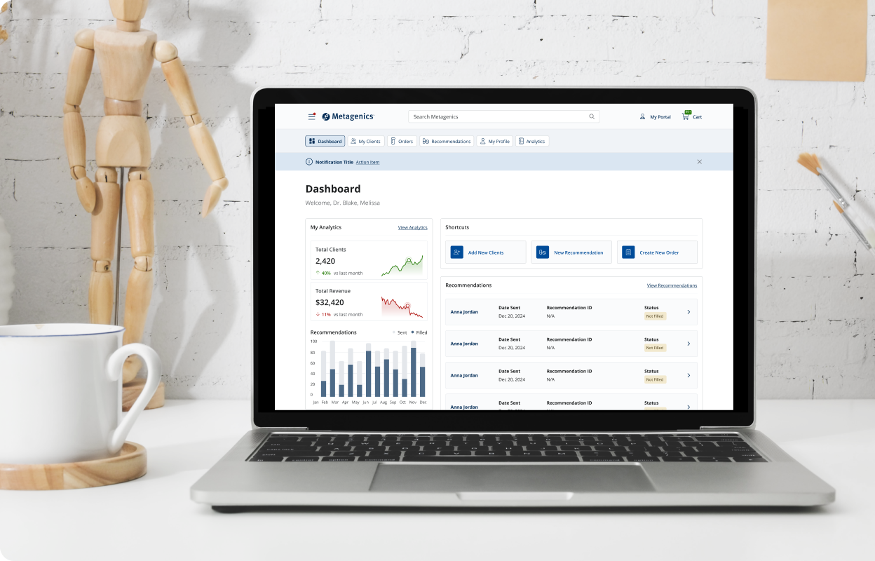This screenshot has height=561, width=875.
Task: Click the My Portal user icon
Action: [x=642, y=117]
